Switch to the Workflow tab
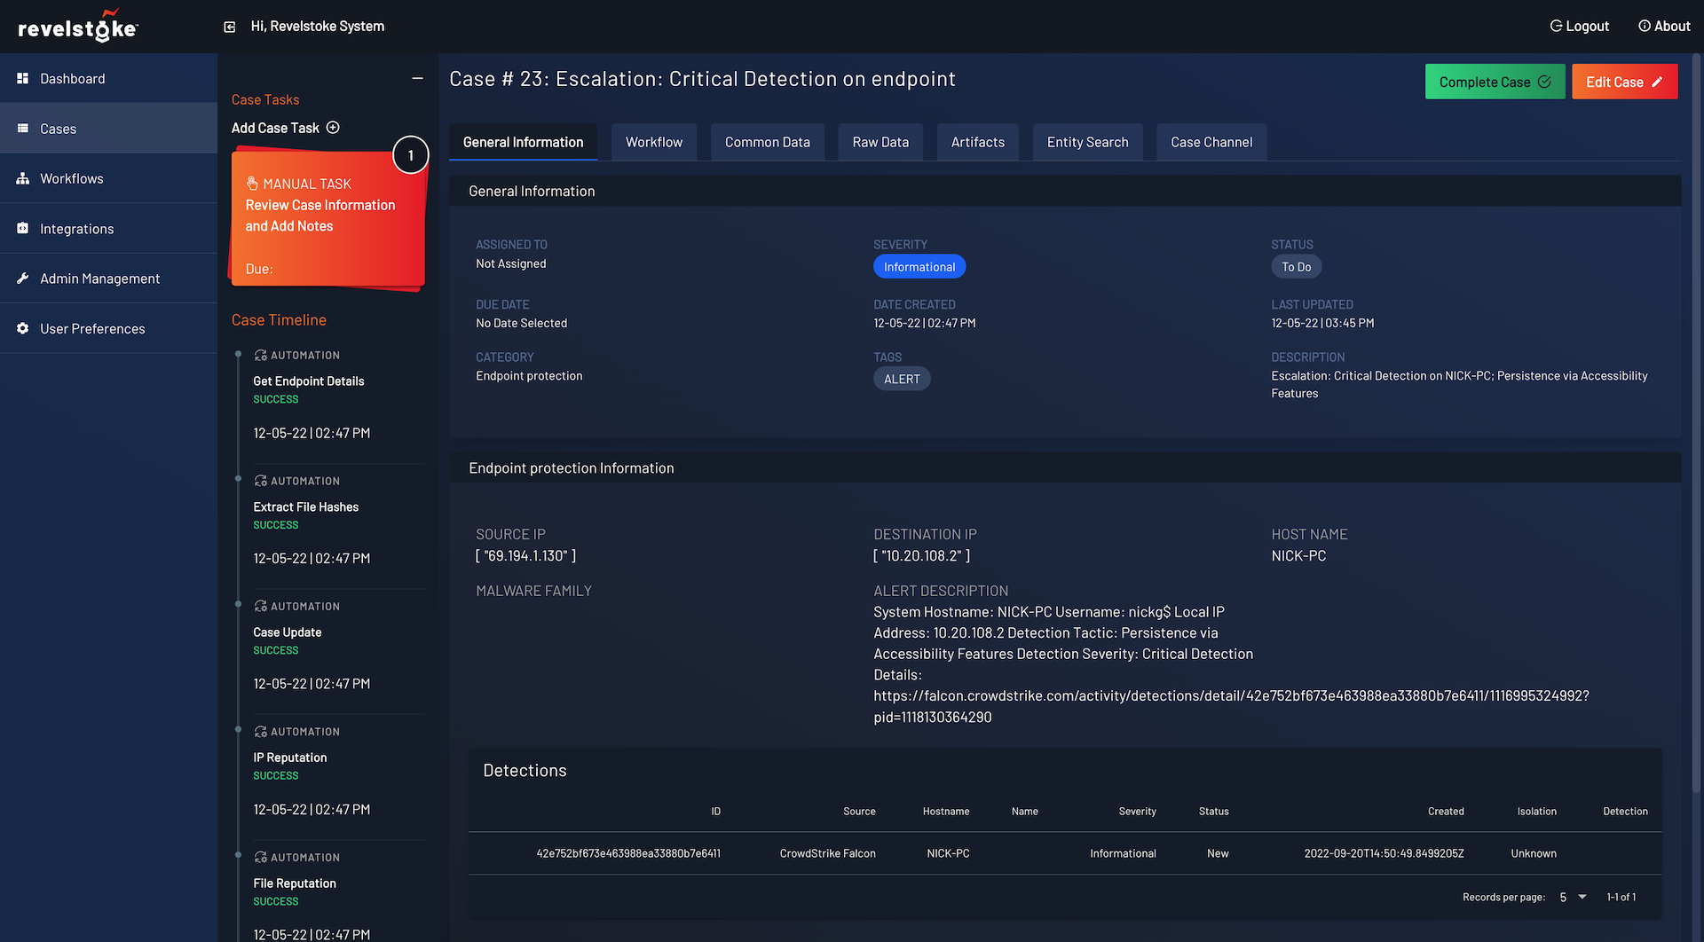1704x942 pixels. (x=653, y=142)
